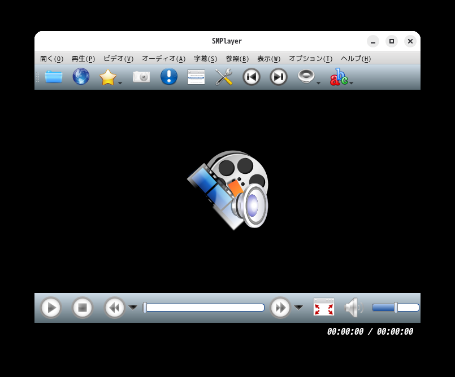Open the ビデオ(V) menu
This screenshot has width=455, height=377.
pyautogui.click(x=118, y=59)
